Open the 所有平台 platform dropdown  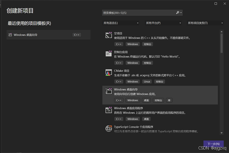(163, 23)
